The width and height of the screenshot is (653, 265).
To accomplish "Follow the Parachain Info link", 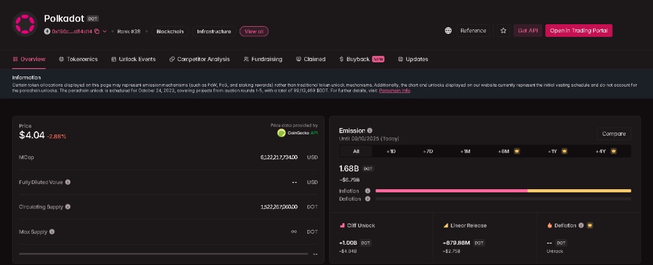I will [395, 91].
